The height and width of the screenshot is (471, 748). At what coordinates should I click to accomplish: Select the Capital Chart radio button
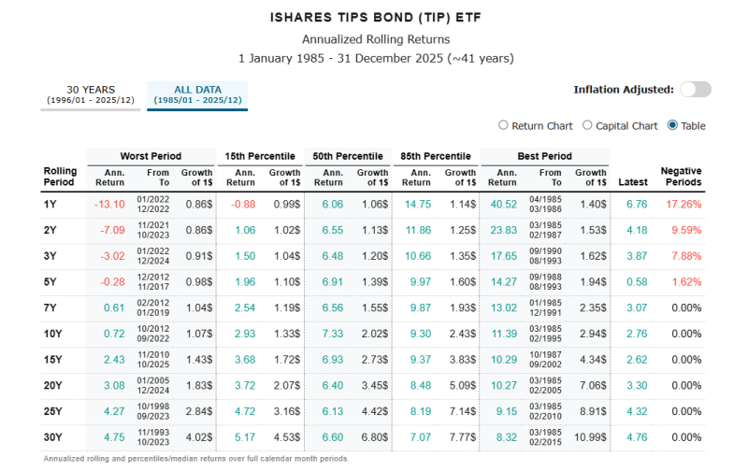(587, 125)
